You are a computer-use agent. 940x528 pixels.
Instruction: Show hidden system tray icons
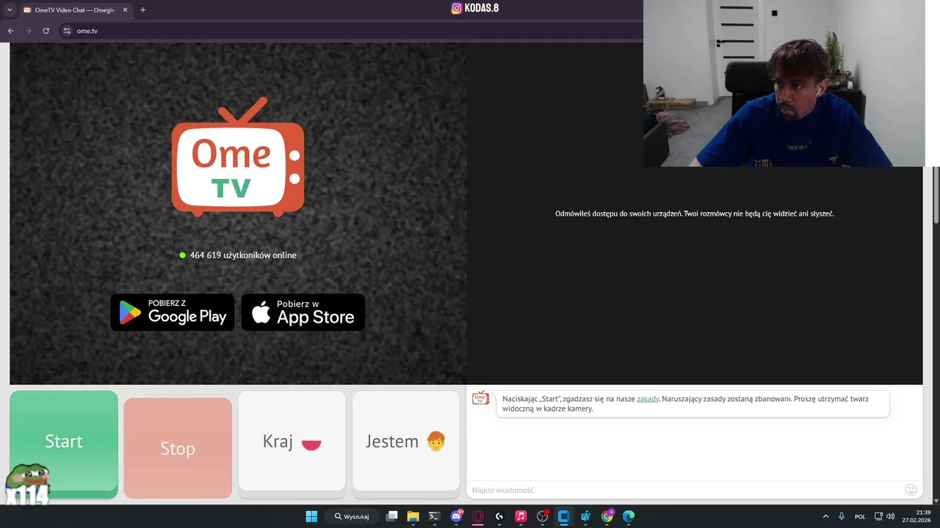[825, 516]
